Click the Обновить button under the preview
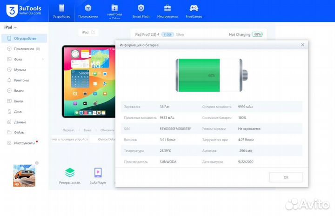 tap(107, 130)
